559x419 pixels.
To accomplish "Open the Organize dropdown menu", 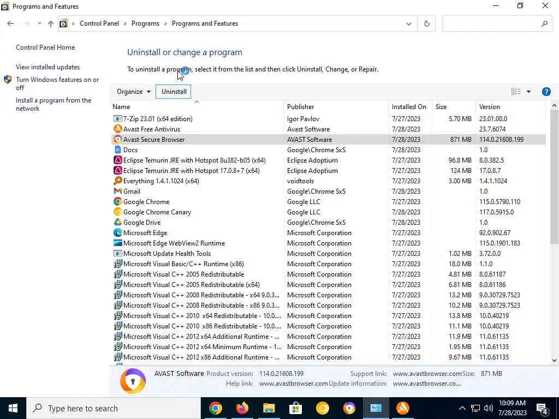I will [x=133, y=92].
